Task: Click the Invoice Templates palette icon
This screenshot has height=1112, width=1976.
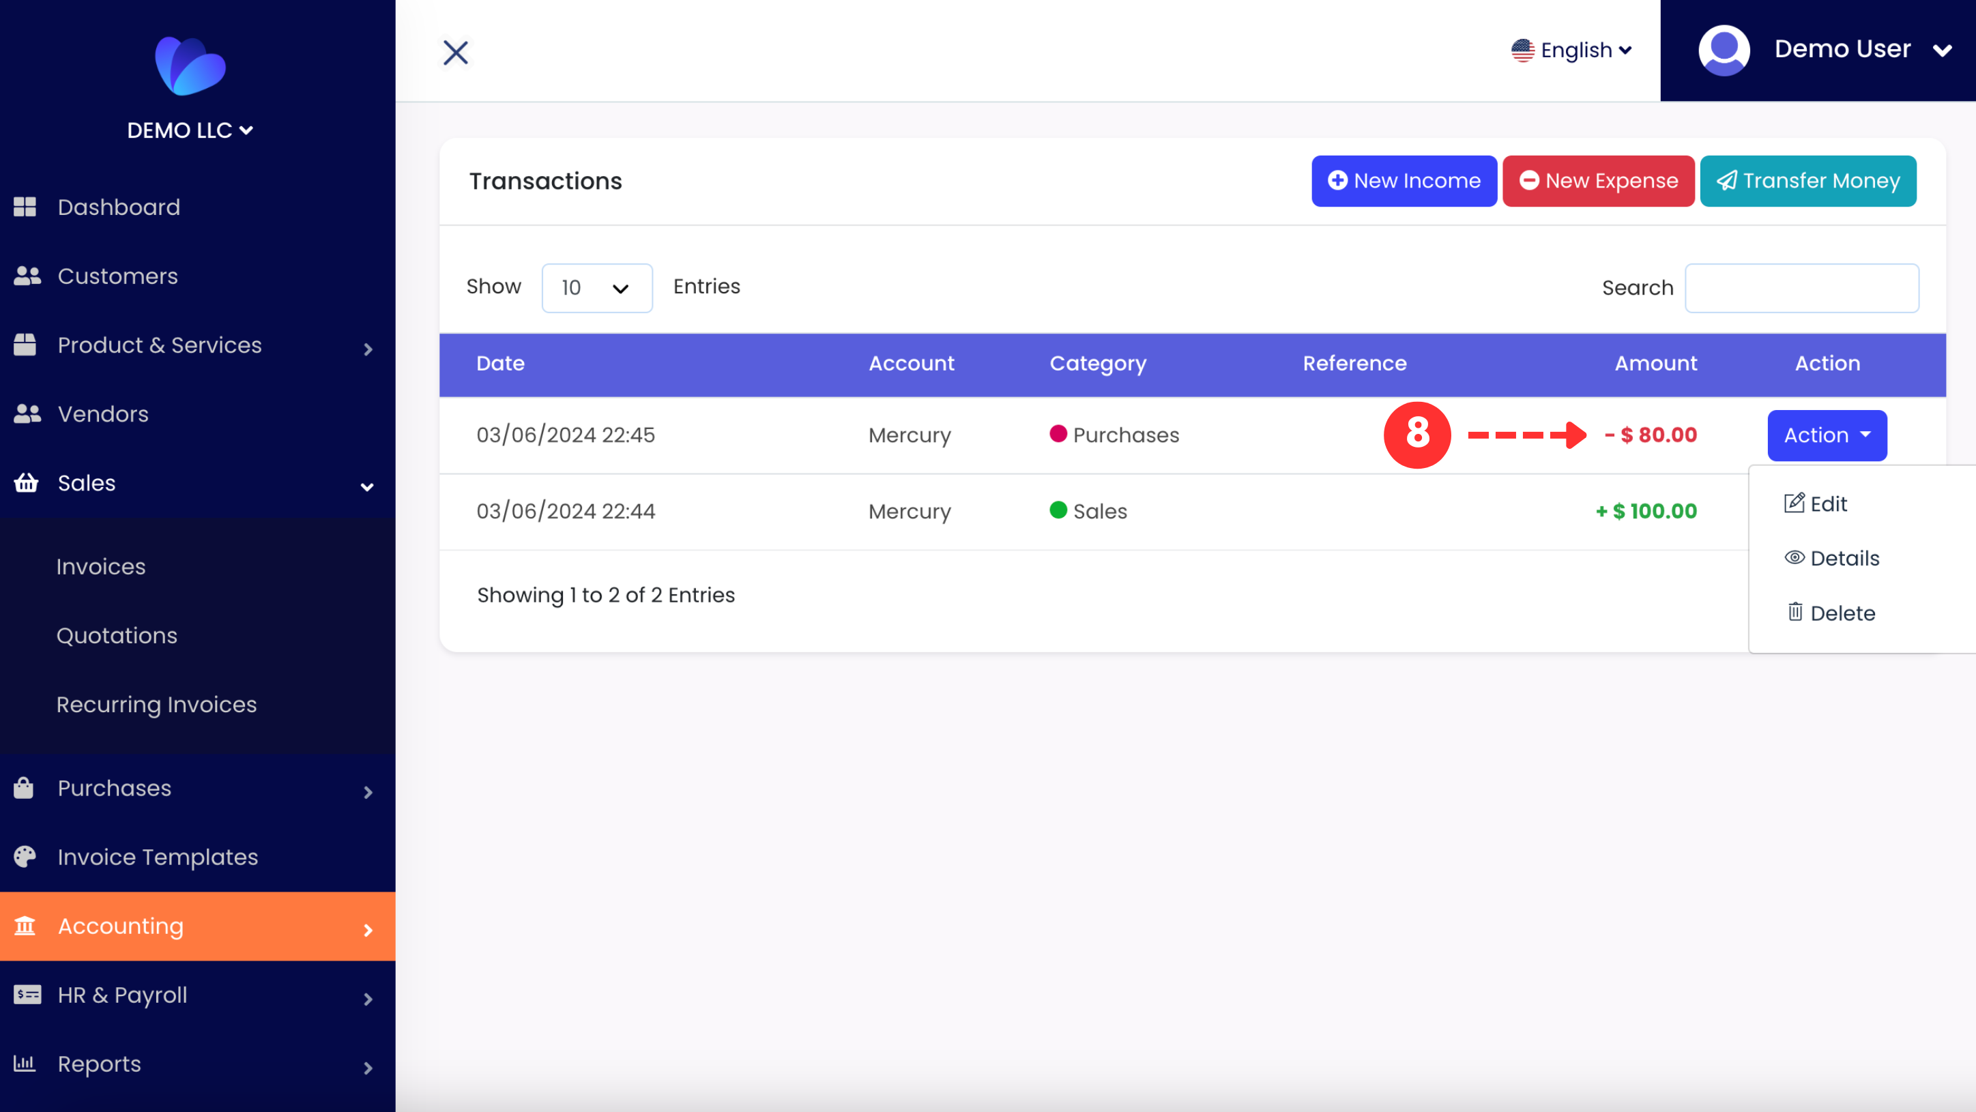Action: coord(25,857)
